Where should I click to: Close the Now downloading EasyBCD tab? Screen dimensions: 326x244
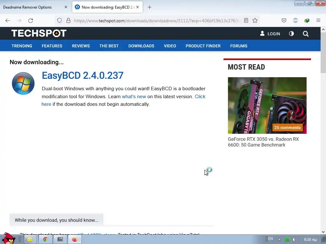[138, 7]
